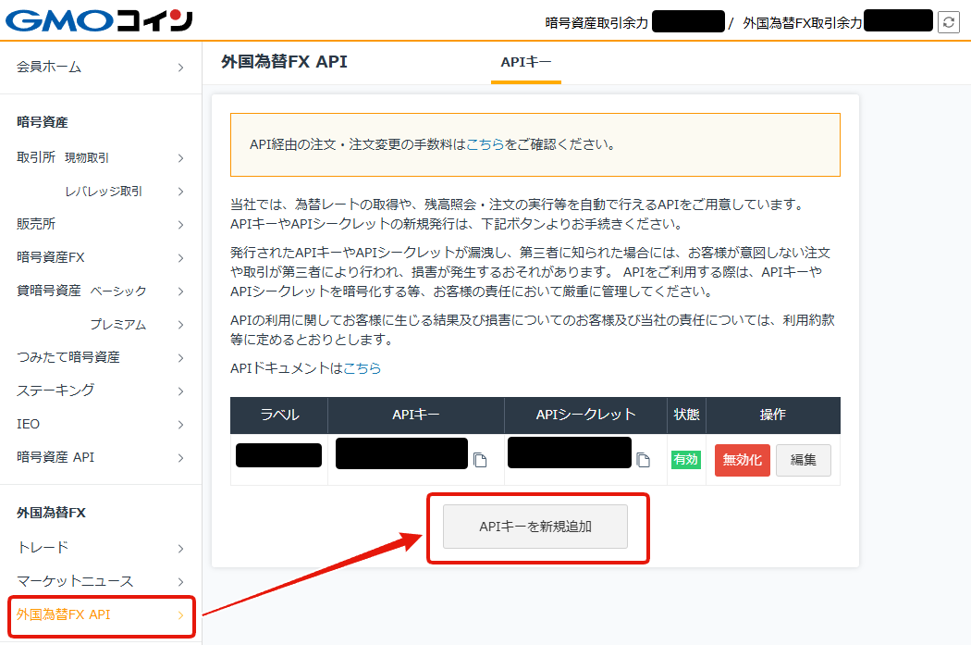971x645 pixels.
Task: Open the ステーキング menu item
Action: click(x=100, y=391)
